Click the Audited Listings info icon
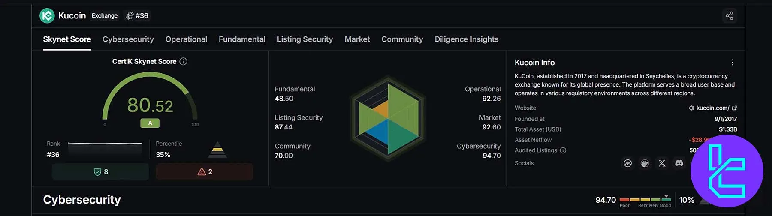This screenshot has width=772, height=216. coord(563,150)
